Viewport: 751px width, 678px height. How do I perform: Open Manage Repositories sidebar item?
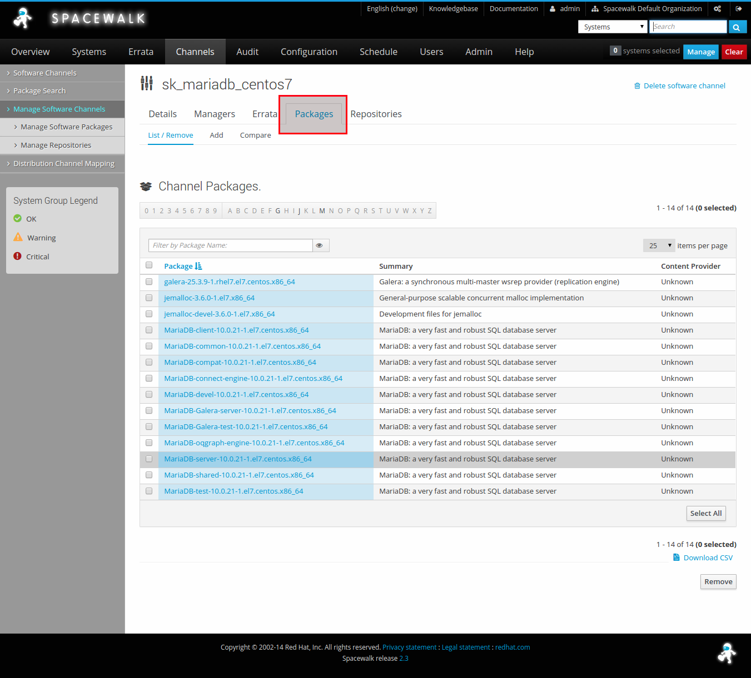(56, 145)
